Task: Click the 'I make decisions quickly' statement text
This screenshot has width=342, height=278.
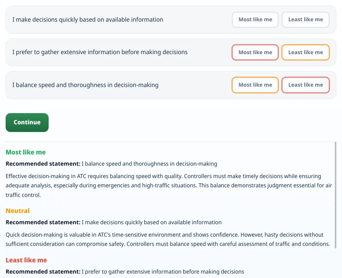Action: point(88,20)
